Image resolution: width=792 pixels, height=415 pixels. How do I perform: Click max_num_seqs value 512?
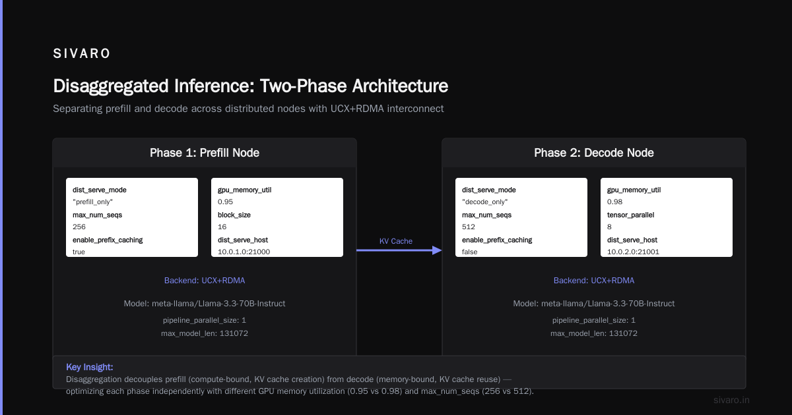[x=469, y=227]
